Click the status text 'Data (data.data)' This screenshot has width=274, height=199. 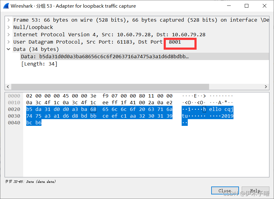point(41,182)
